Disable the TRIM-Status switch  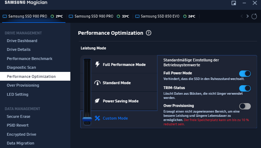pyautogui.click(x=245, y=88)
